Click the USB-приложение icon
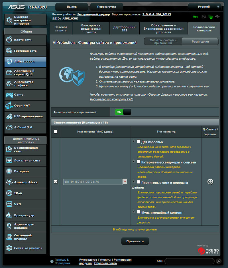The width and height of the screenshot is (228, 268). 9,116
